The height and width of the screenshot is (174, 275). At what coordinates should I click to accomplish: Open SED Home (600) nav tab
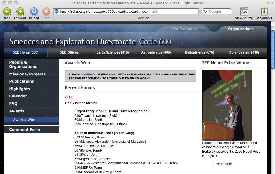(x=25, y=52)
